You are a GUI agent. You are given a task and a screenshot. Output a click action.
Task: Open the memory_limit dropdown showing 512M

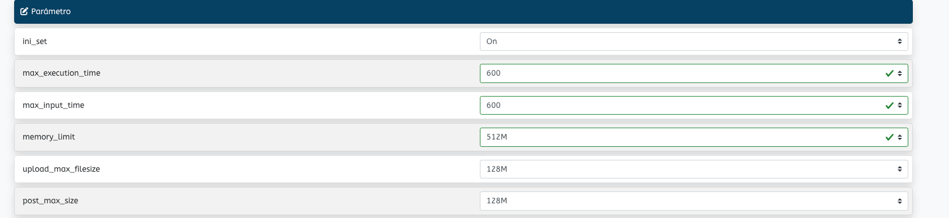pos(694,137)
